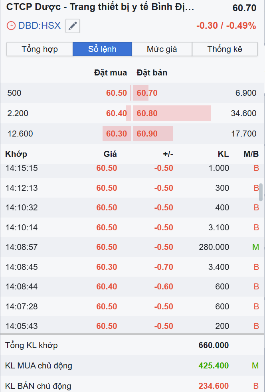
Task: Open the Mức giá tab
Action: pyautogui.click(x=162, y=49)
